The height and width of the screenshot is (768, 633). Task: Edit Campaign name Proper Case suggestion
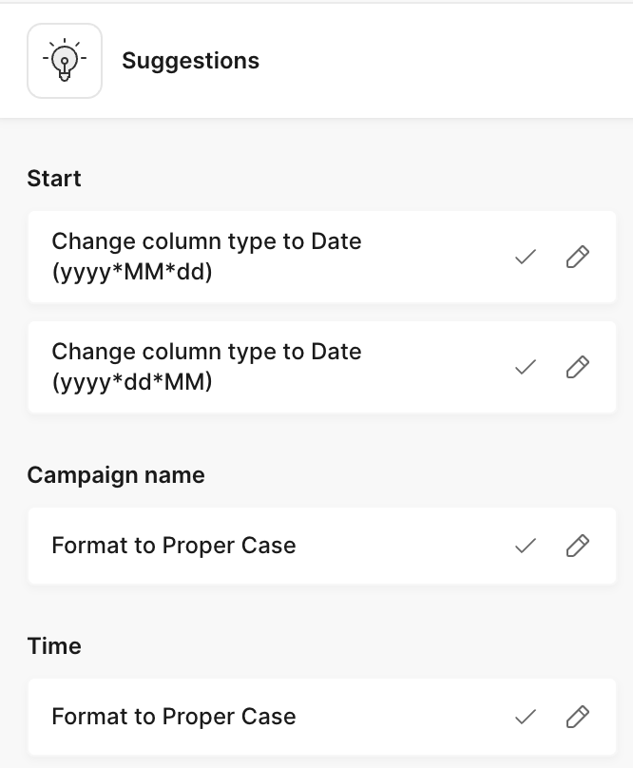pos(578,546)
